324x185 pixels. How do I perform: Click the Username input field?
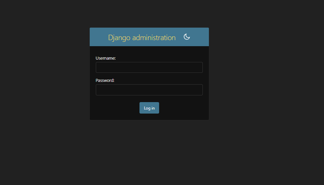(149, 67)
